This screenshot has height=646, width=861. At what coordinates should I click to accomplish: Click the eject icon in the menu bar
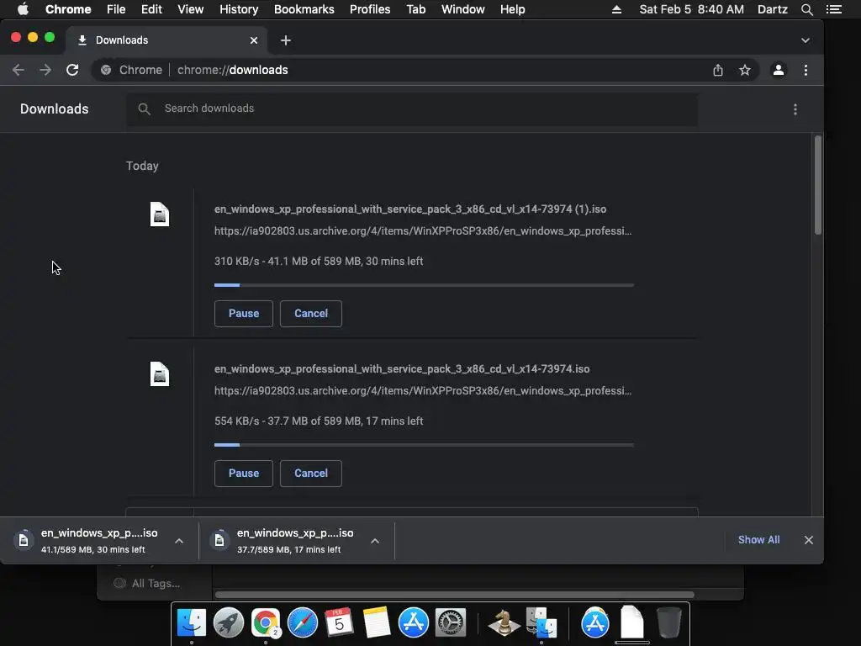click(616, 9)
